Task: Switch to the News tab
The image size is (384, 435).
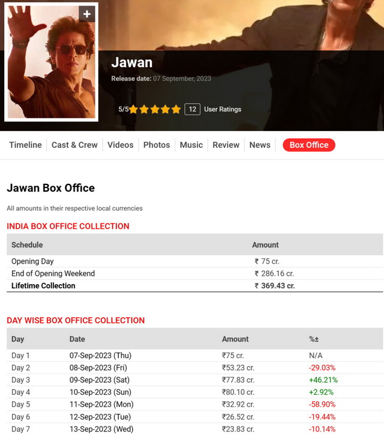Action: tap(260, 145)
